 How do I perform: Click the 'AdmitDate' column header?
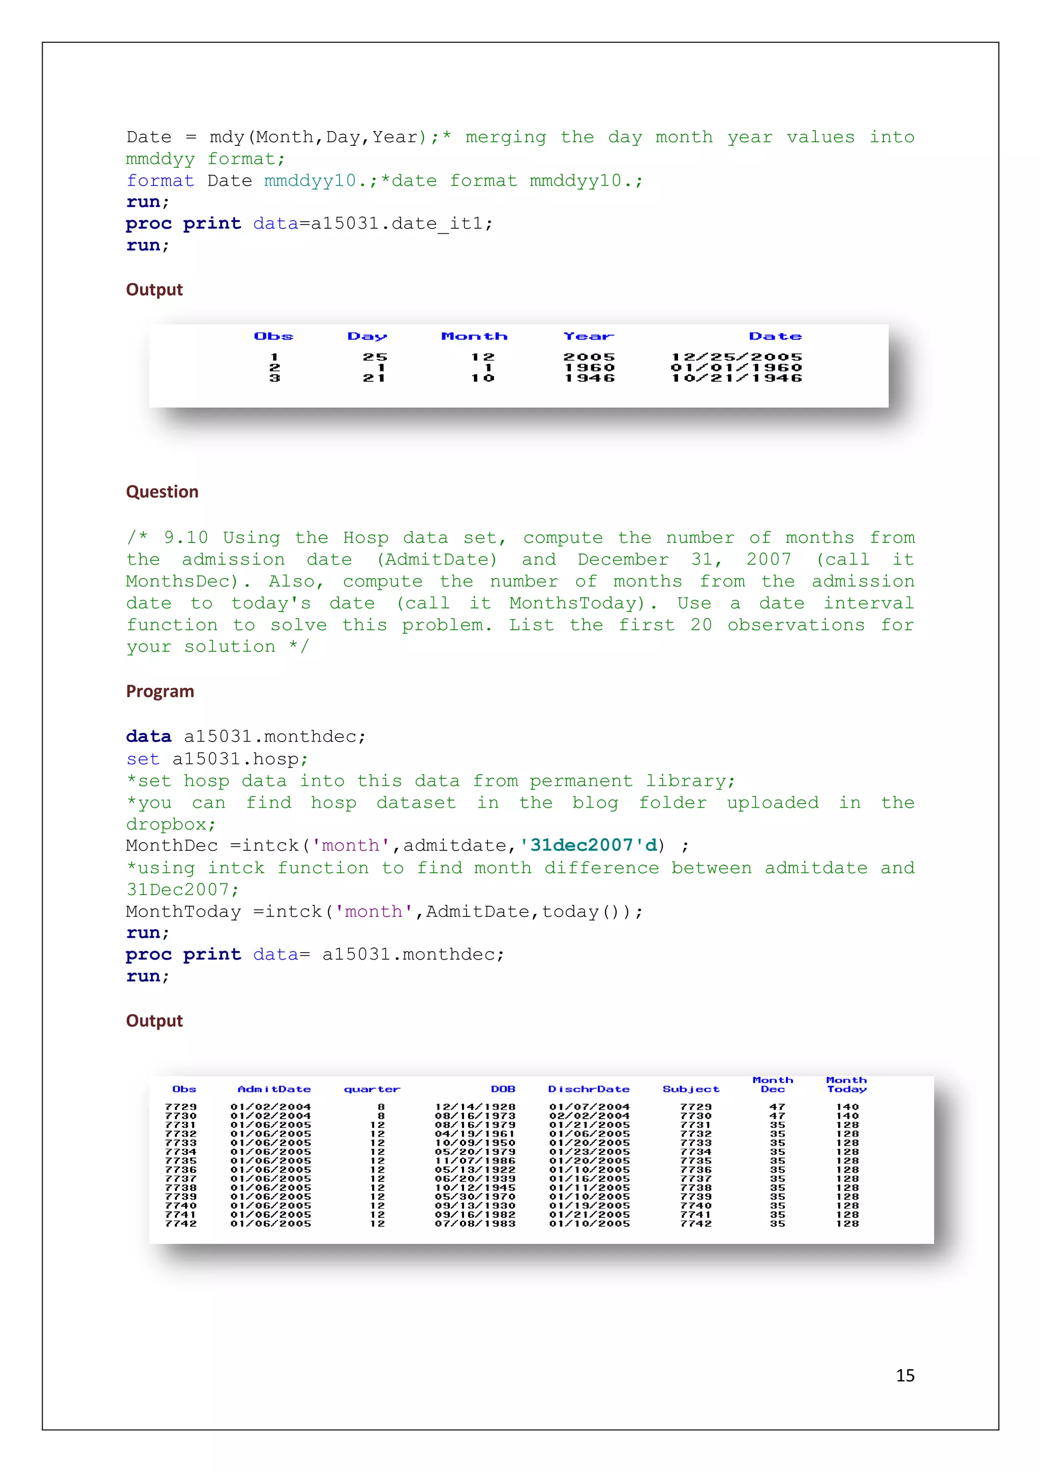coord(273,1089)
